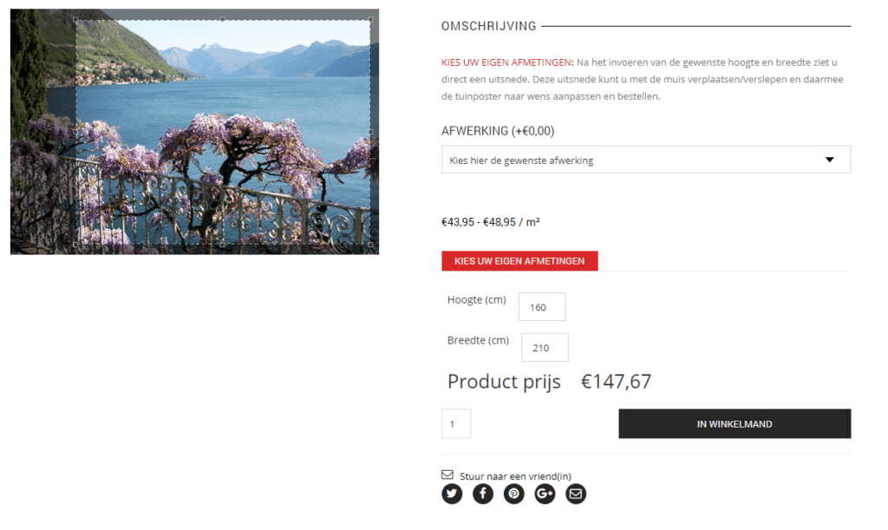Open the Afwerking dropdown arrow
Viewport: 888px width, 530px height.
point(830,160)
